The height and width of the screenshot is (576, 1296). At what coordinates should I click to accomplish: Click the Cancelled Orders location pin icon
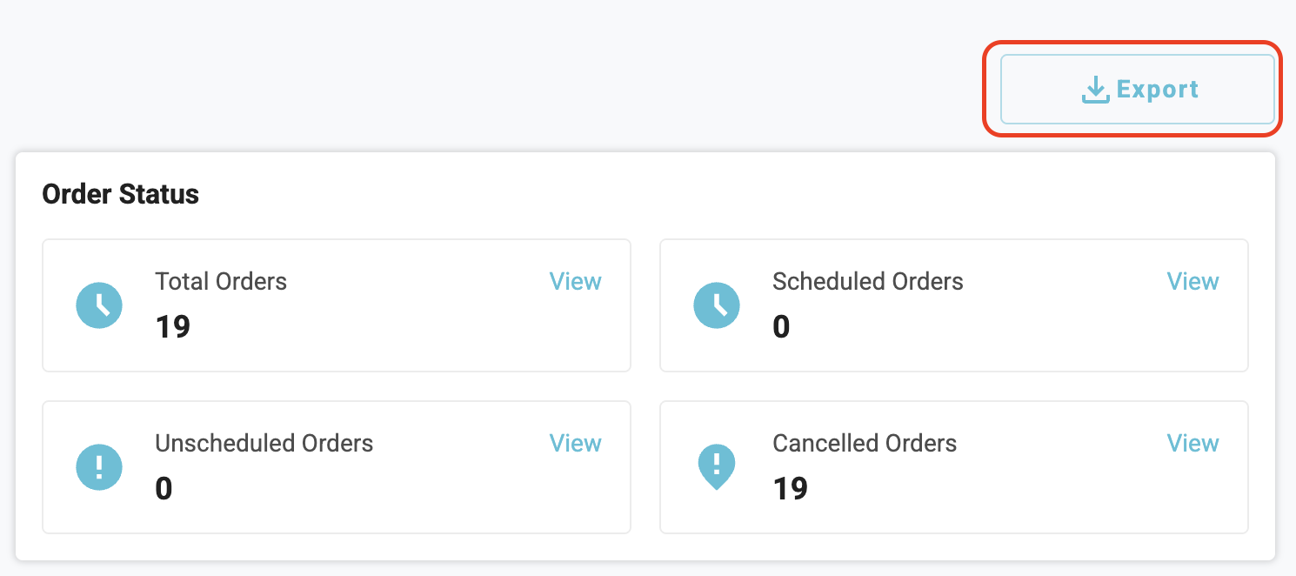tap(717, 466)
